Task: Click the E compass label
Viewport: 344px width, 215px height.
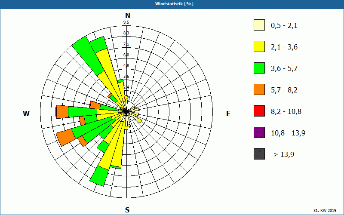Action: point(228,114)
